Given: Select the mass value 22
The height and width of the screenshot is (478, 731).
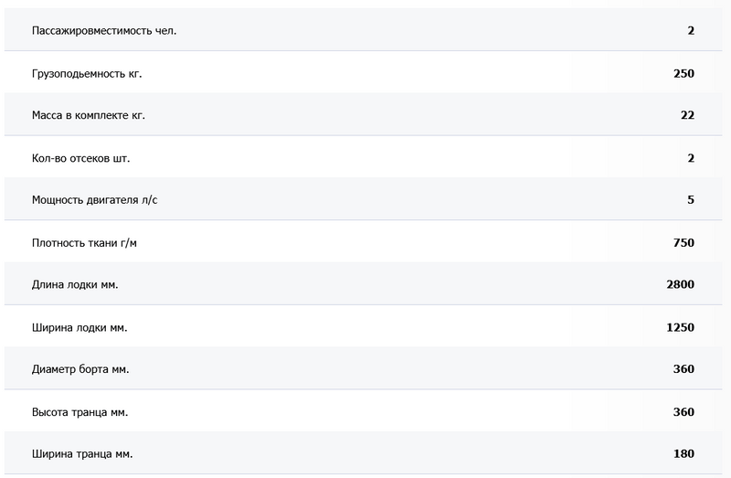Looking at the screenshot, I should point(687,116).
